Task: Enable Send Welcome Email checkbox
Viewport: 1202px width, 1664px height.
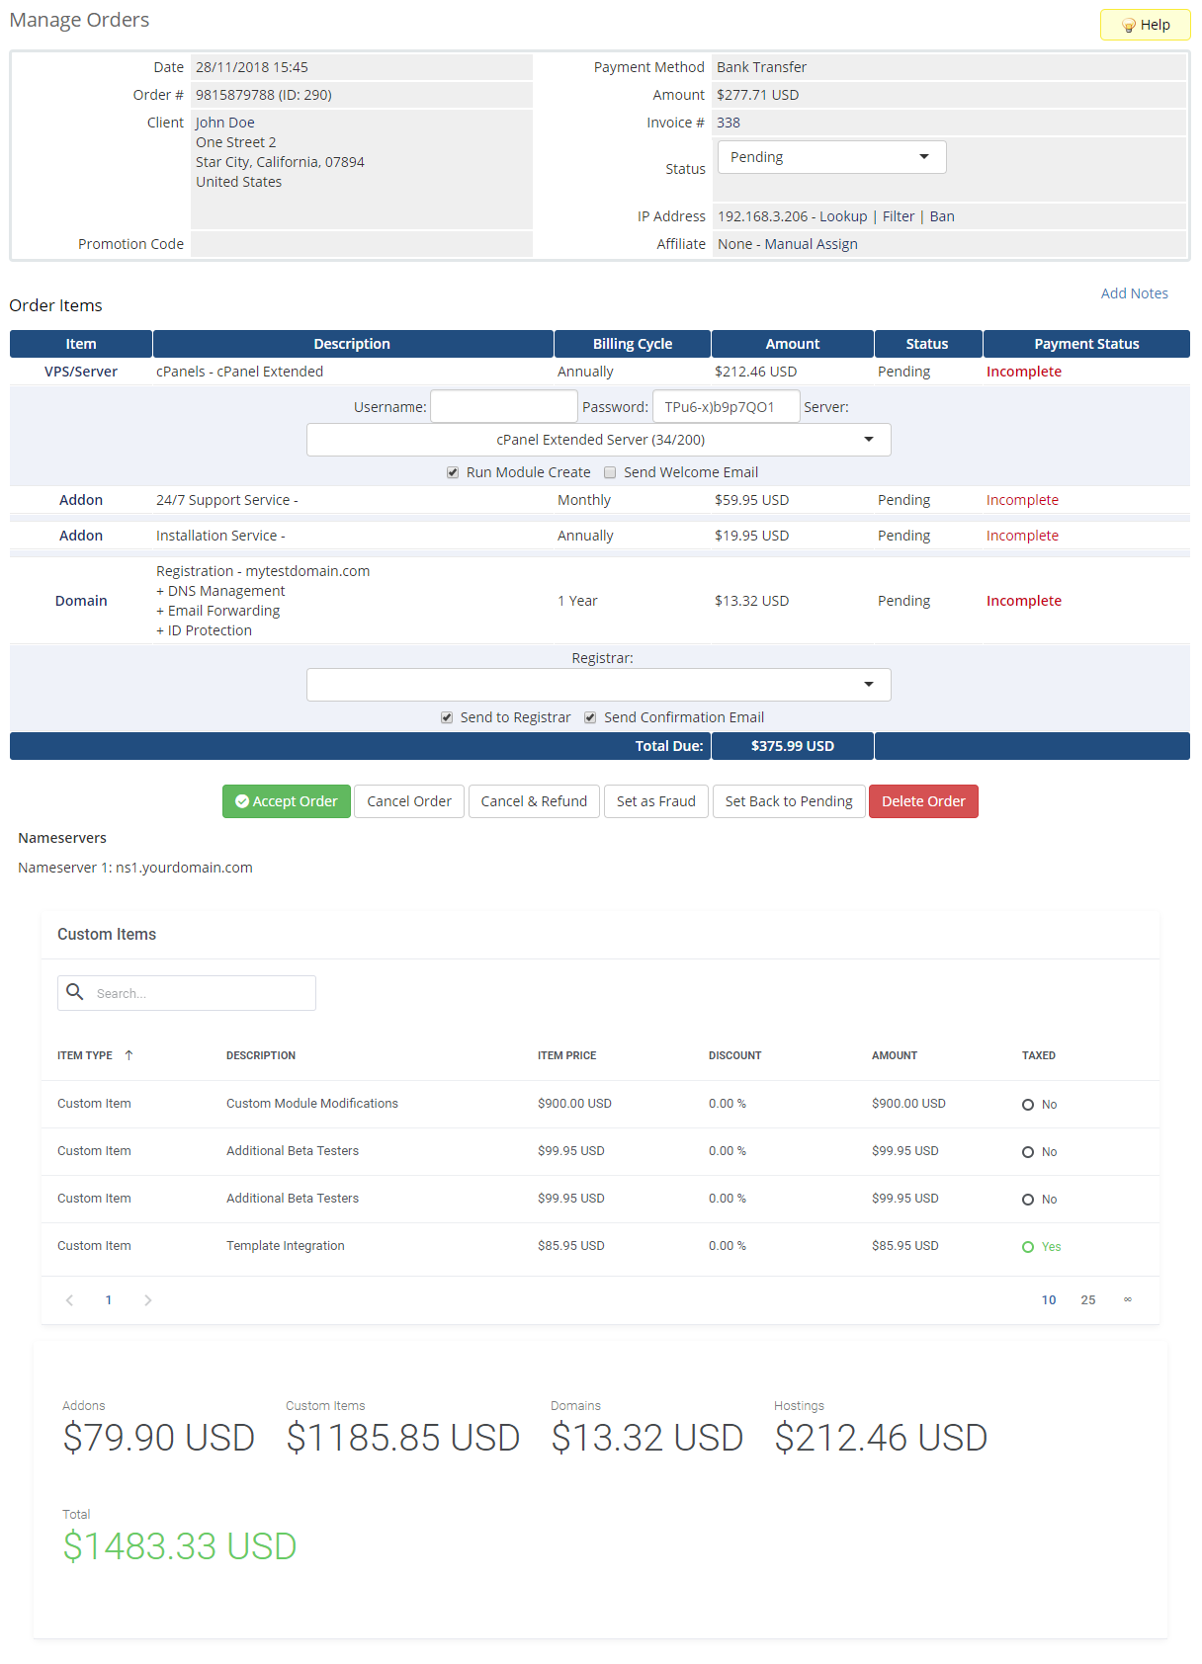Action: pyautogui.click(x=610, y=472)
